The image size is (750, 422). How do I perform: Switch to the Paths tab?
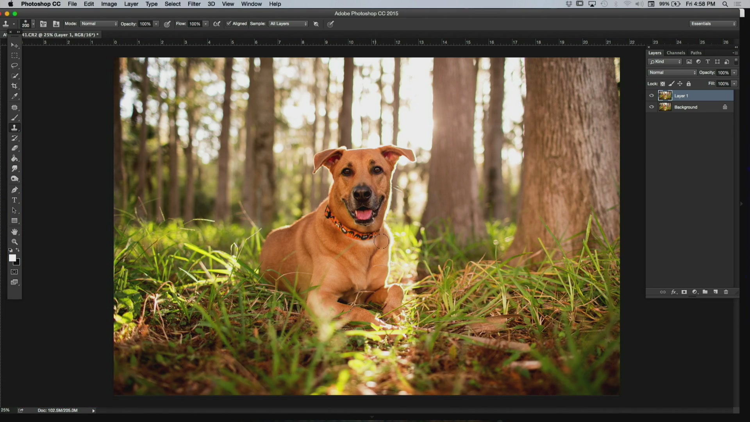point(696,53)
